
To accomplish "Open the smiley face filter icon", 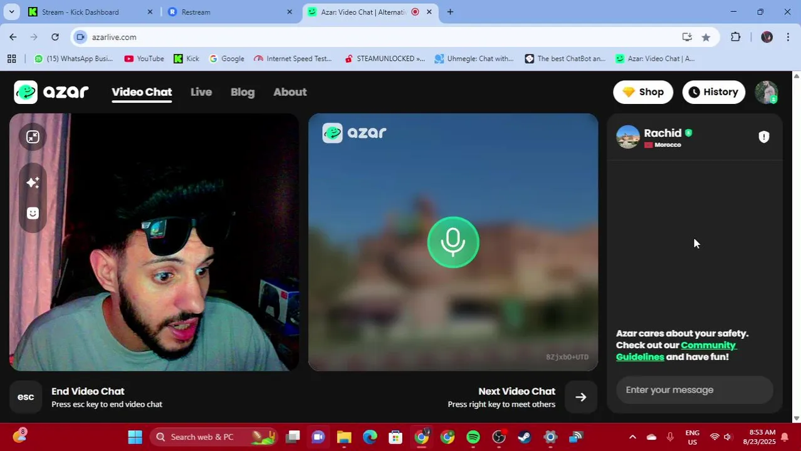I will (33, 214).
